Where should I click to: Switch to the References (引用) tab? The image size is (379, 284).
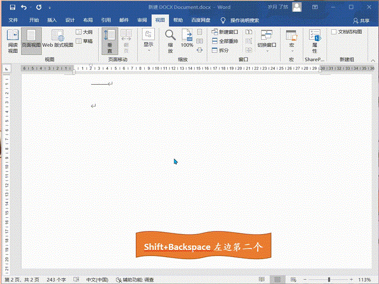(106, 20)
